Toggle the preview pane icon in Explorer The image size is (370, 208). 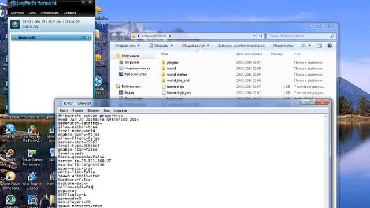319,46
